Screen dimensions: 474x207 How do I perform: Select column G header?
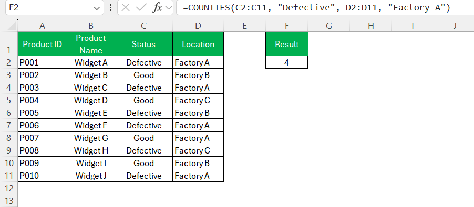pos(329,26)
